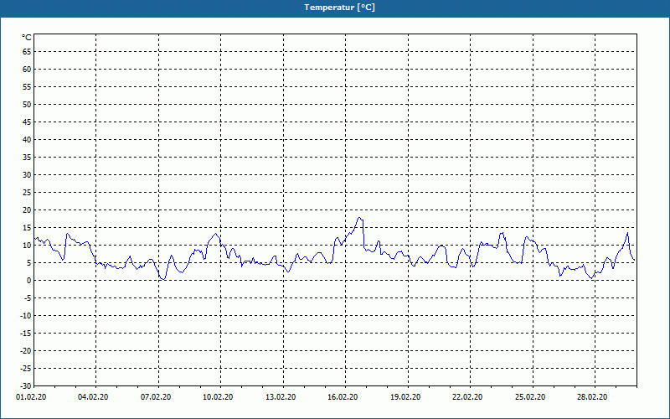
Task: Click the -15 axis value
Action: coord(26,333)
